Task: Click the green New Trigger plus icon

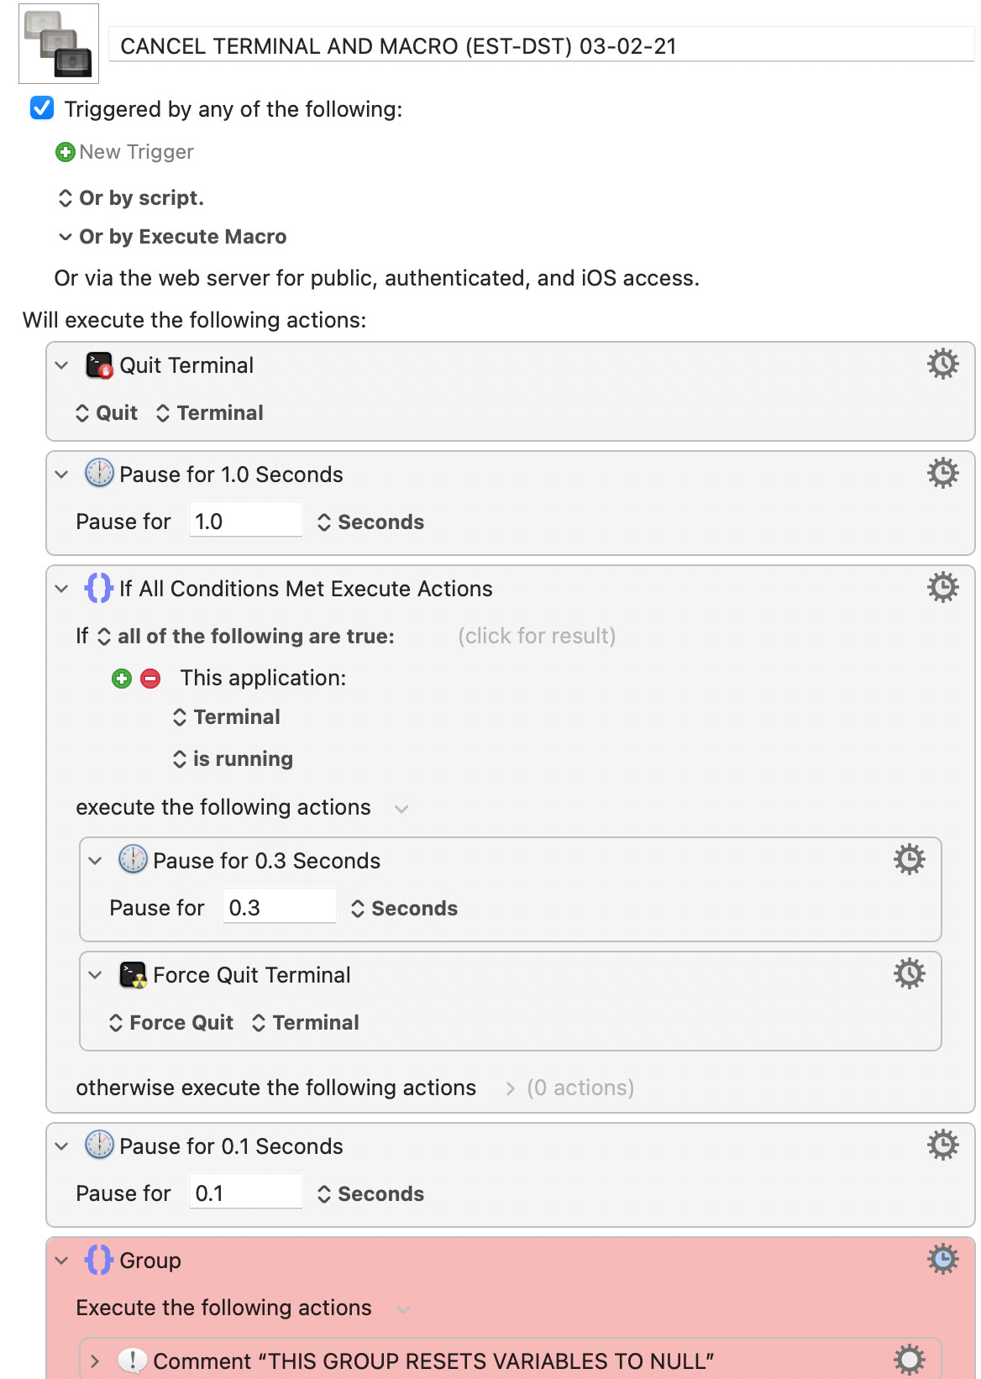Action: [65, 152]
